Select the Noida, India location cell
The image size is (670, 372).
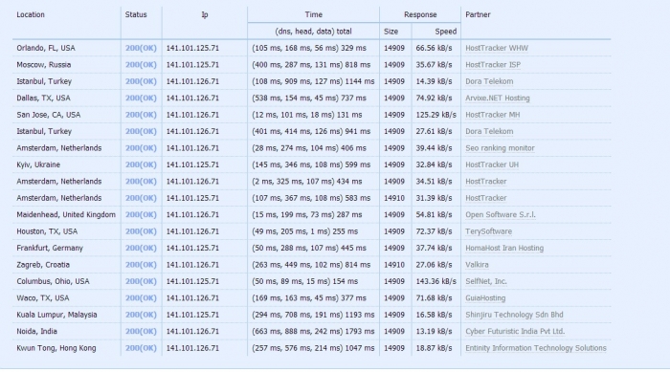36,332
